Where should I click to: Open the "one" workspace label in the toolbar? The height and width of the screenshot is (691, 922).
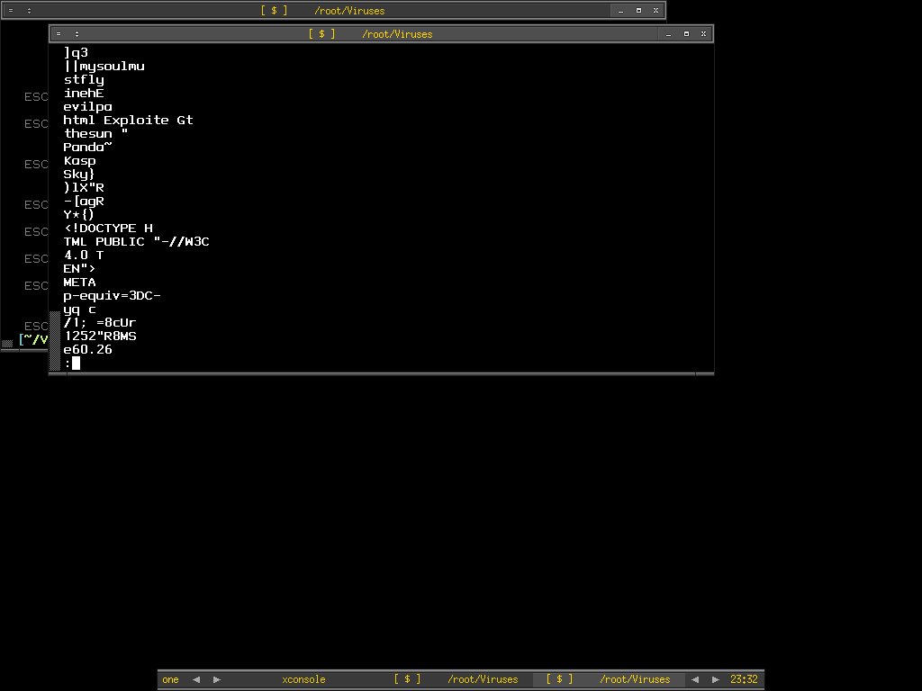coord(171,679)
